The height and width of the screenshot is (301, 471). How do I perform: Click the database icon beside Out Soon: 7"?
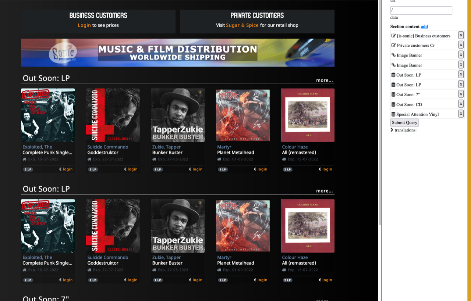click(393, 94)
